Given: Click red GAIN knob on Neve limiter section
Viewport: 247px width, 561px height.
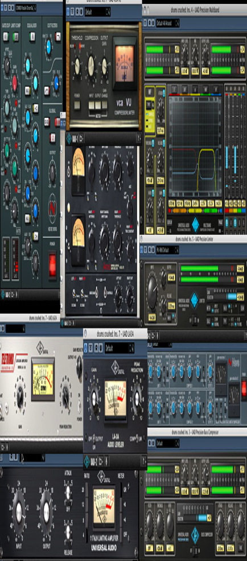Looking at the screenshot, I should [15, 83].
